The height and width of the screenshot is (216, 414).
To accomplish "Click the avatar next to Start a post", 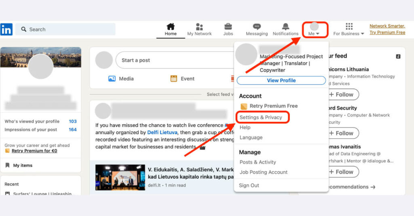I will [x=104, y=60].
